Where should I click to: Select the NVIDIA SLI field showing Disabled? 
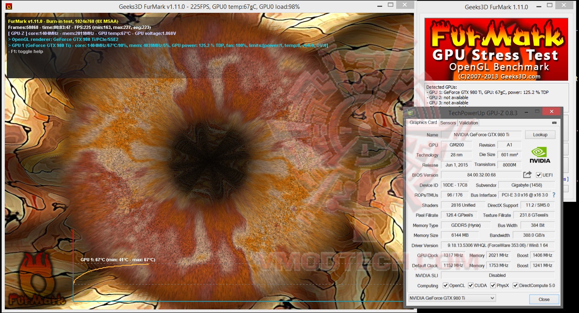click(498, 275)
